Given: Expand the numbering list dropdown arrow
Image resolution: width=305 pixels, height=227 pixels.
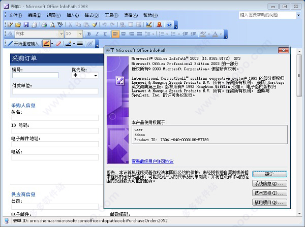Looking at the screenshot, I should click(x=167, y=34).
